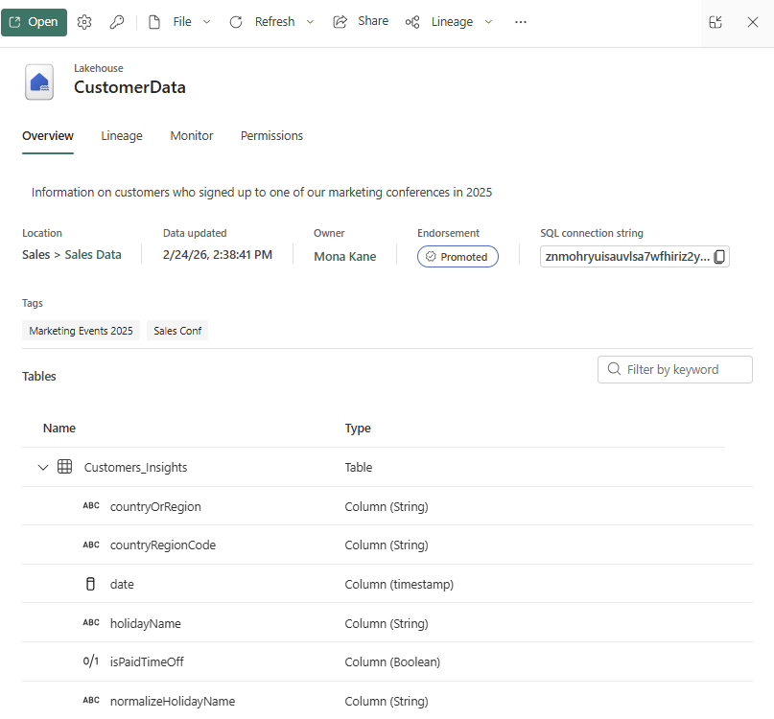Click the Promoted endorsement badge
The image size is (774, 719).
(457, 256)
